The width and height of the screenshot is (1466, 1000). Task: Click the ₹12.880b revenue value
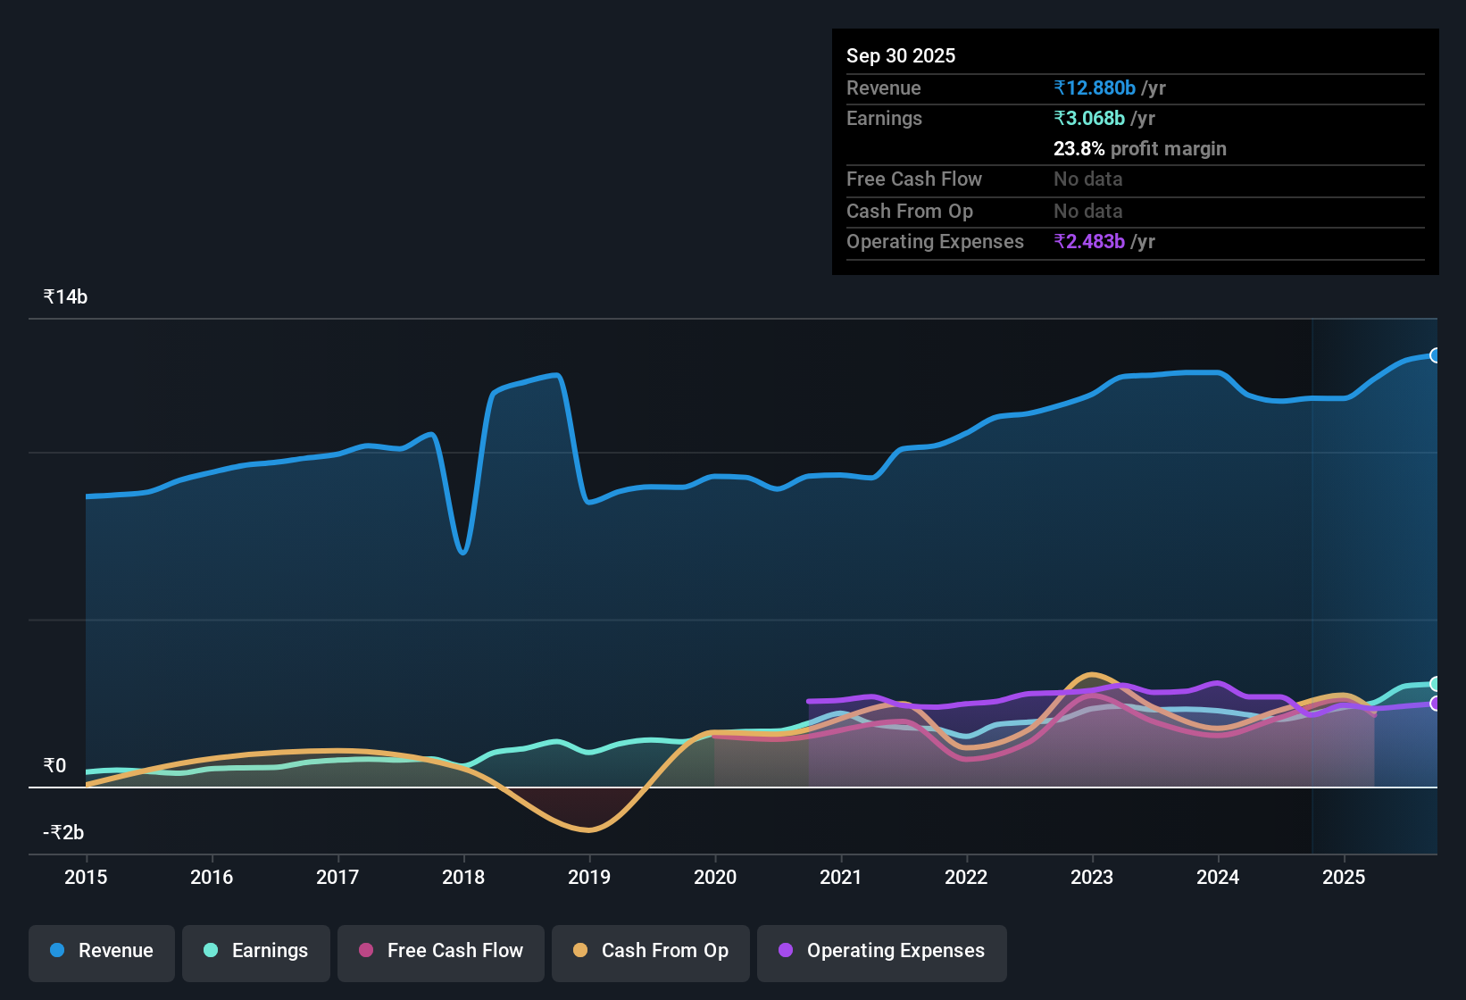point(1094,87)
